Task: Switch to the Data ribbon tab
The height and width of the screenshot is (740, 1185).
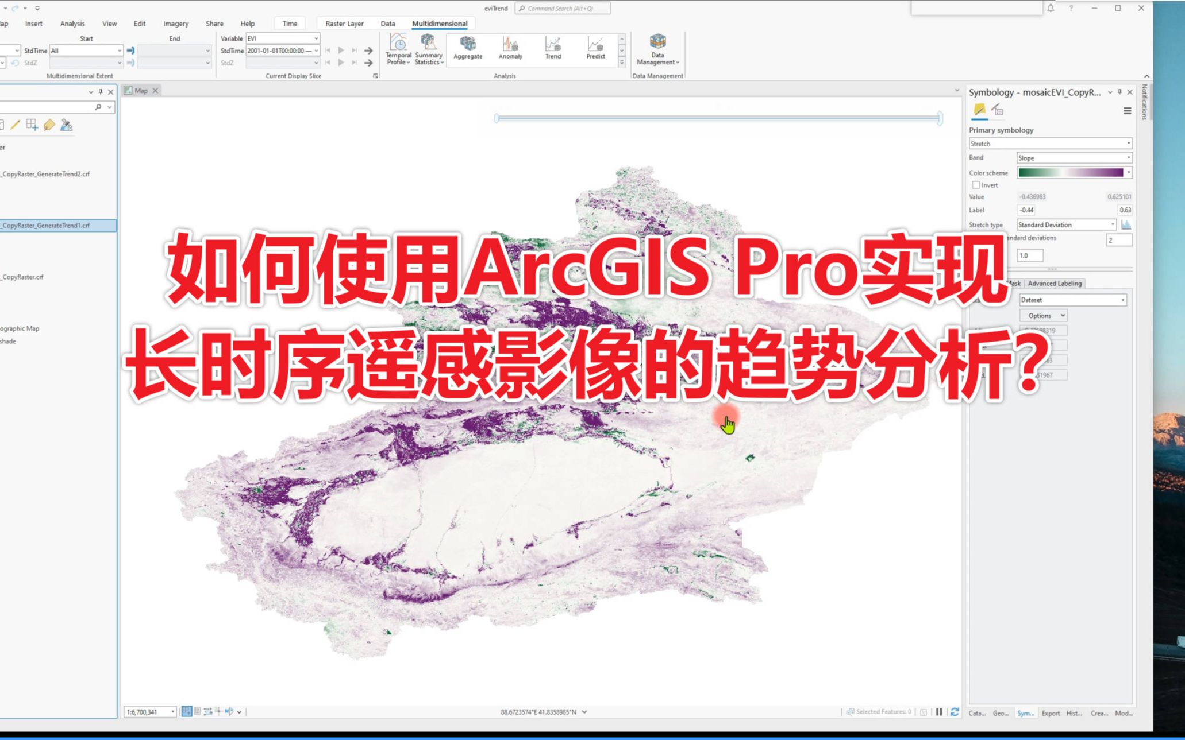Action: pyautogui.click(x=388, y=24)
